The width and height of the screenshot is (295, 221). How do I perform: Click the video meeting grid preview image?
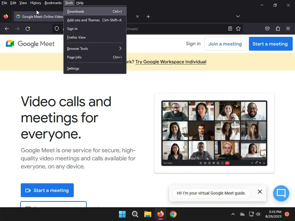coord(214,133)
